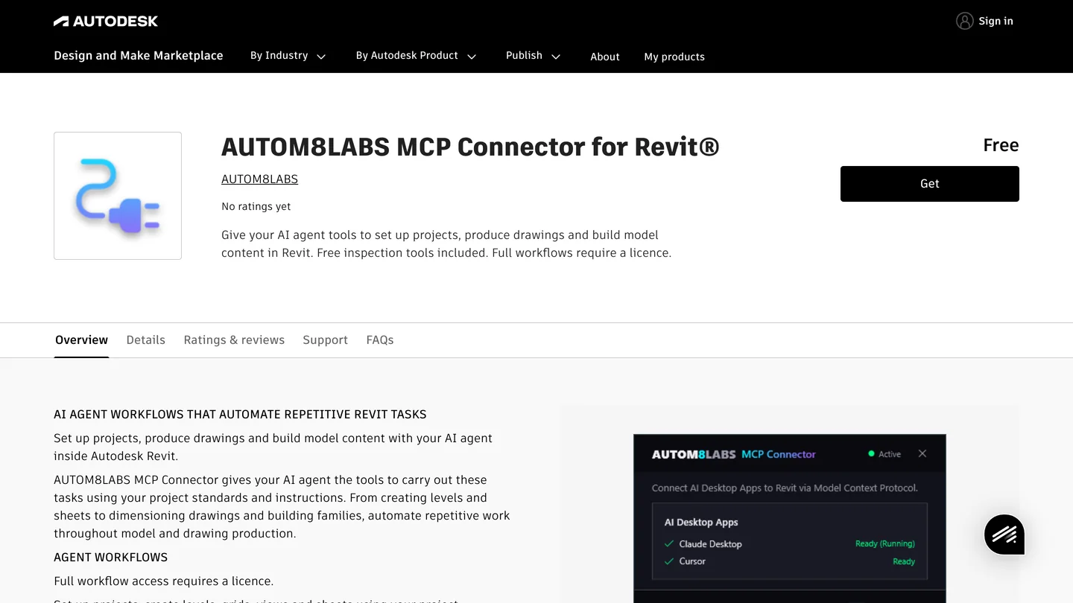Click Design and Make Marketplace link
Image resolution: width=1073 pixels, height=603 pixels.
pos(139,56)
